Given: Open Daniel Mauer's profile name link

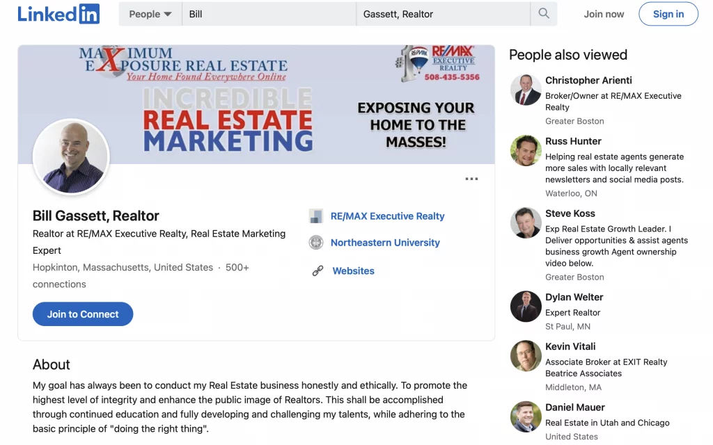Looking at the screenshot, I should [x=574, y=407].
